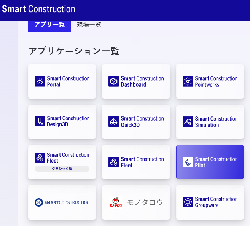Screen dimensions: 250x226
Task: Click the Smart Construction Pilot icon
Action: (x=188, y=162)
